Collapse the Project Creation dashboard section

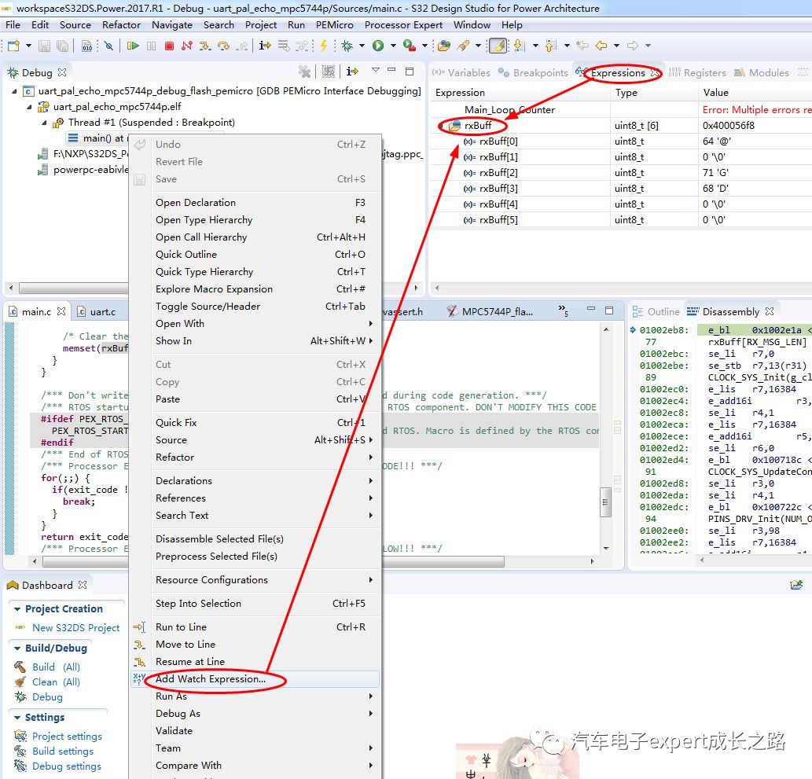click(17, 609)
